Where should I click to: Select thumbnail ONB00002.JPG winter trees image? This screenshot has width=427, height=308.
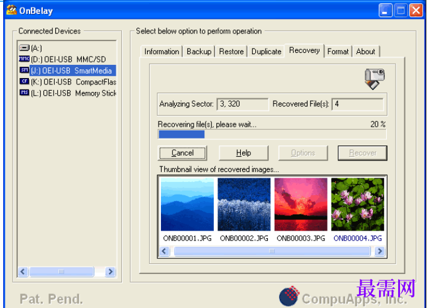[244, 204]
